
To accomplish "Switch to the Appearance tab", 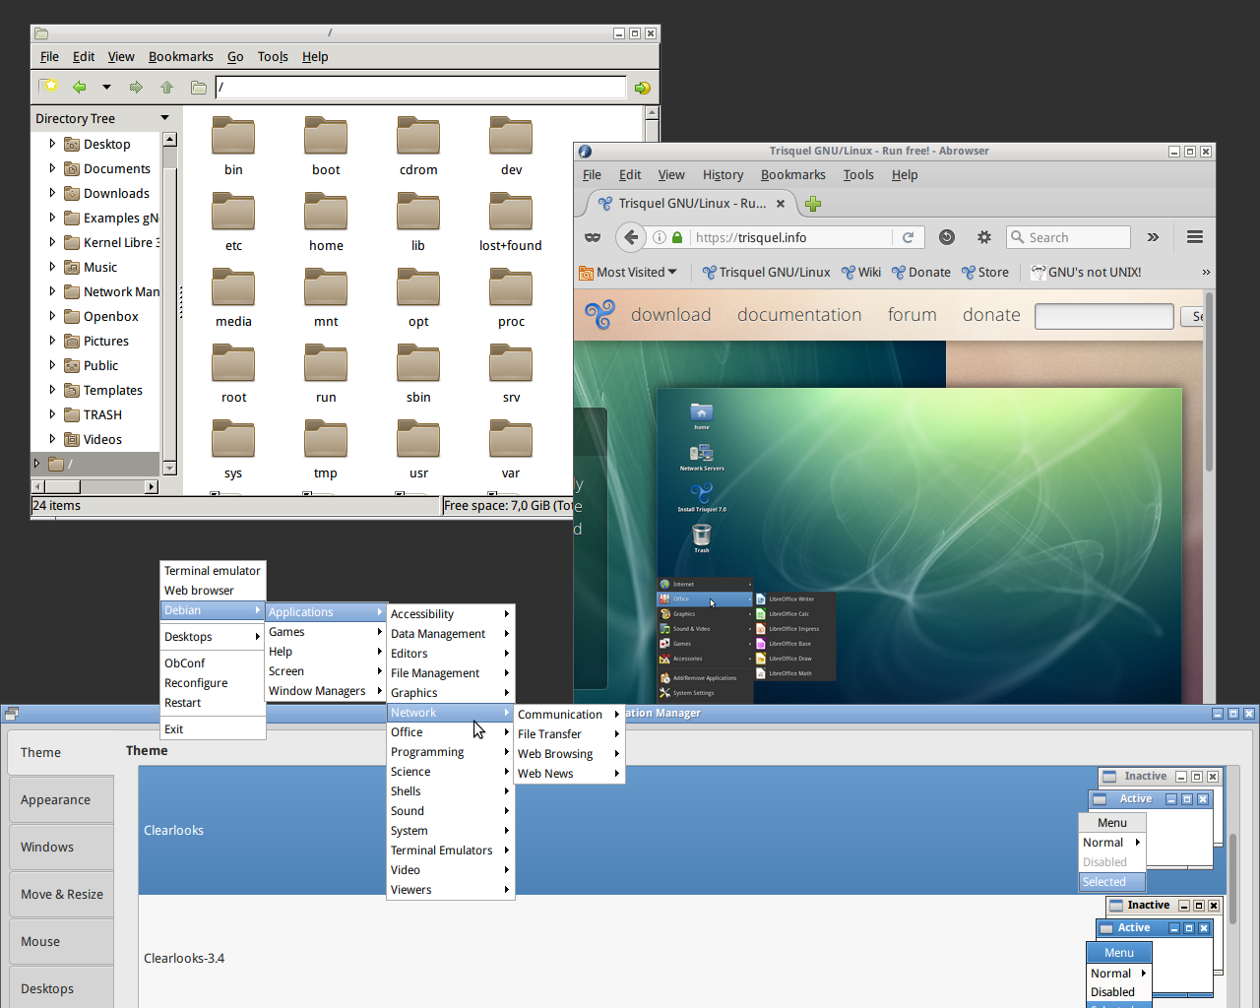I will [x=61, y=800].
